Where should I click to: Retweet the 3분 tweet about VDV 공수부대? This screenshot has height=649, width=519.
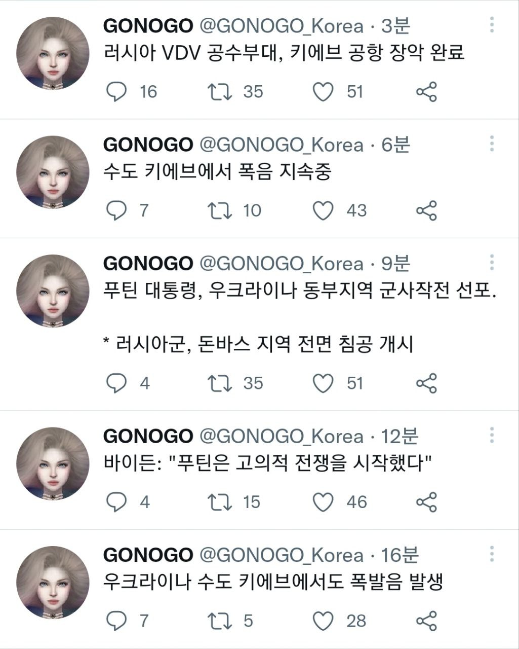point(220,92)
